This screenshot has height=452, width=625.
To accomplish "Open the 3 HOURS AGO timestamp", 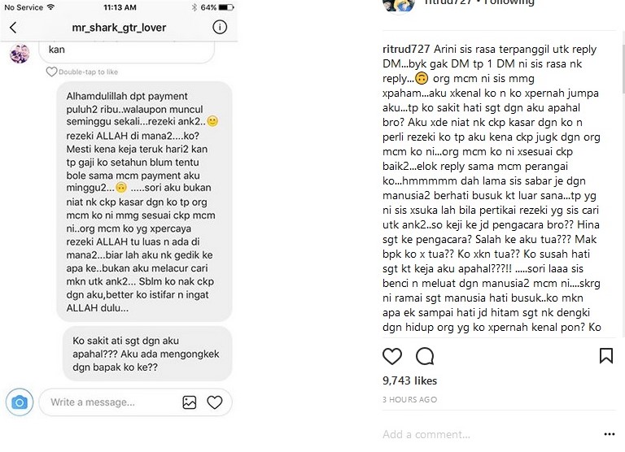I will point(410,399).
